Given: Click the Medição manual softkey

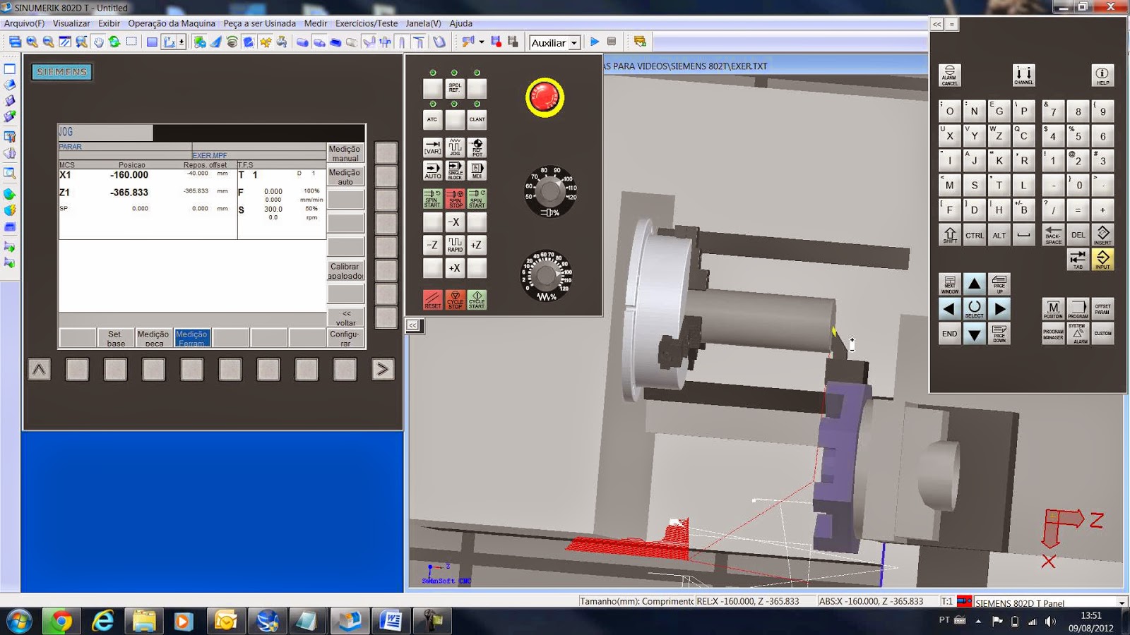Looking at the screenshot, I should [x=345, y=153].
